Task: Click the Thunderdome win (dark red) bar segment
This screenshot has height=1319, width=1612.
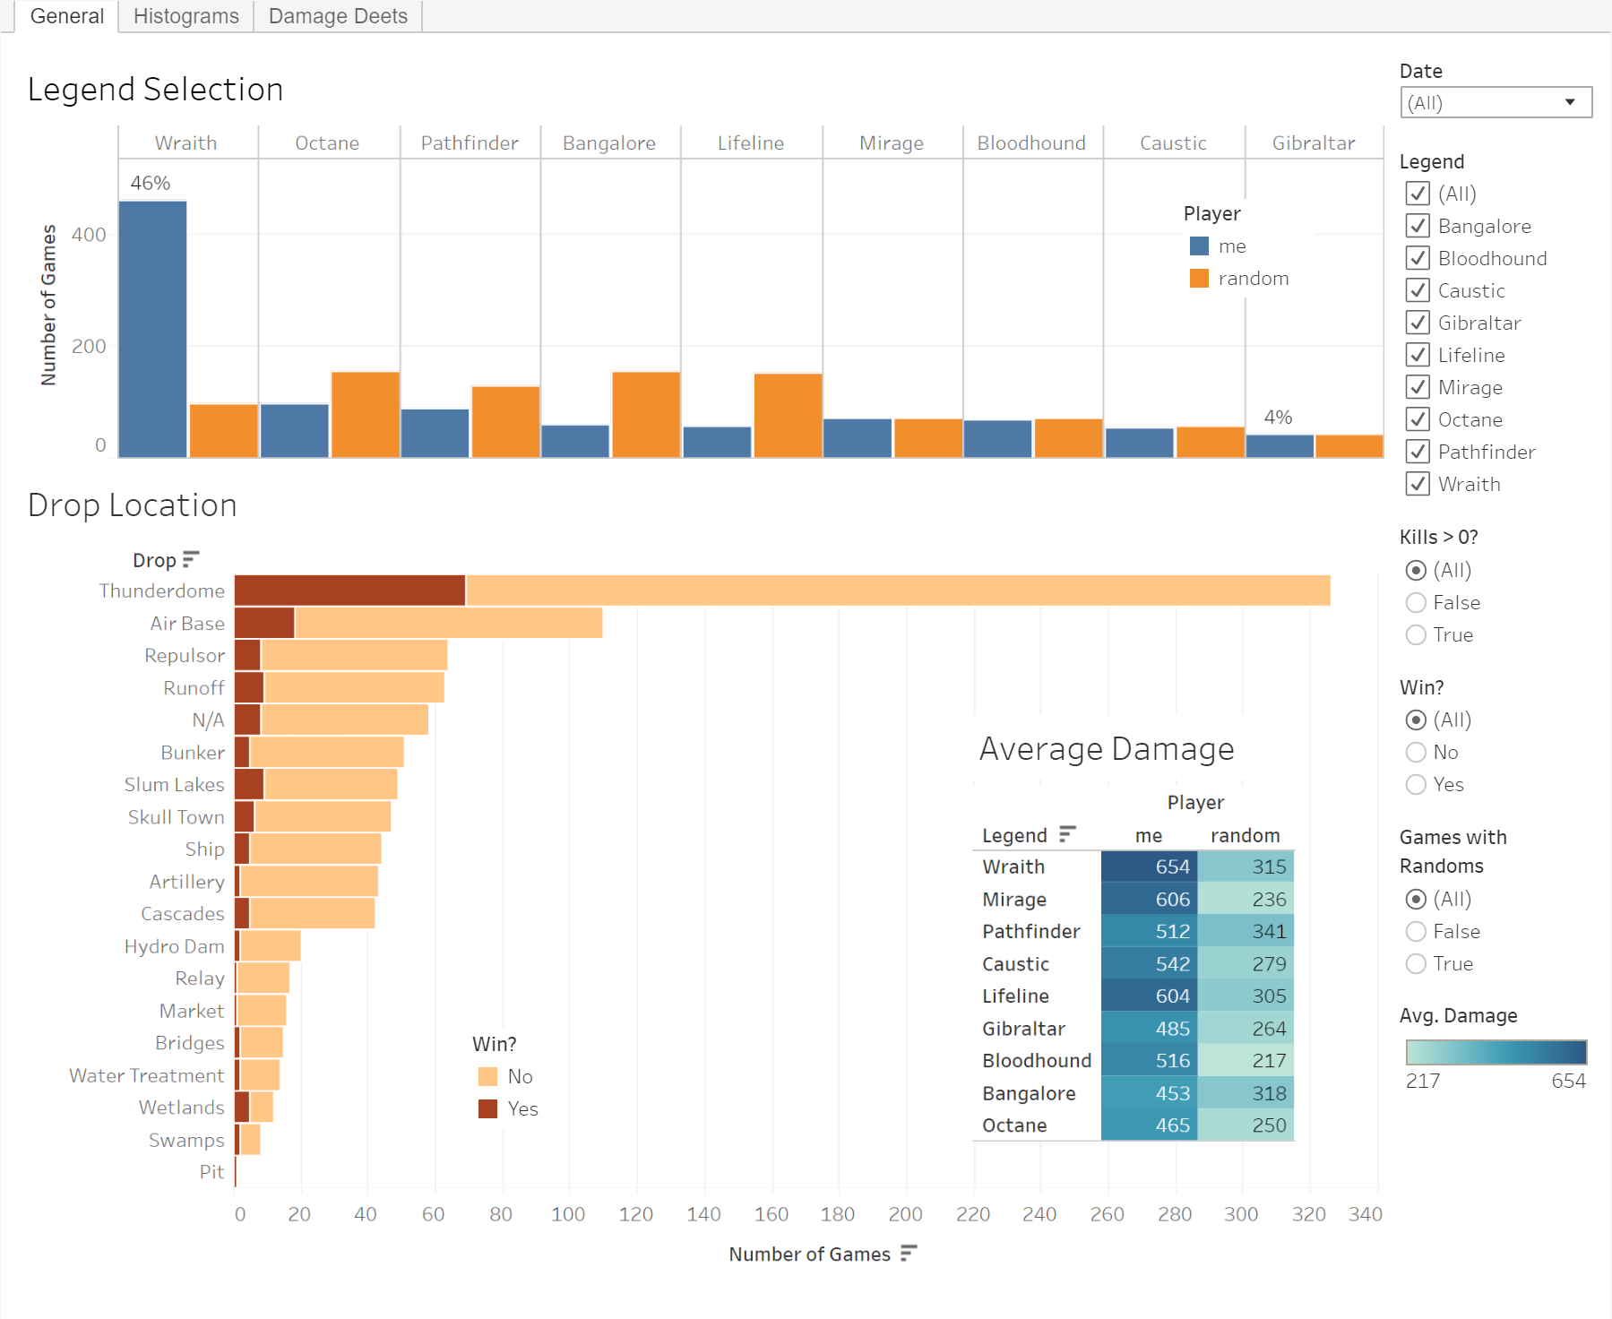Action: click(349, 591)
